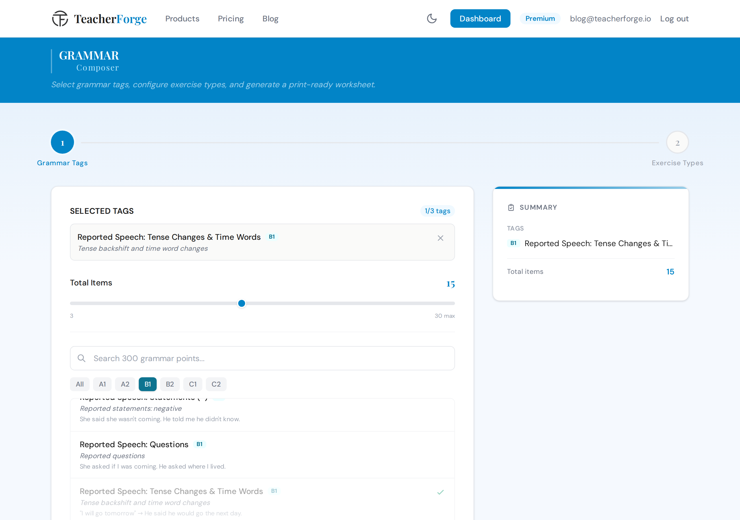The height and width of the screenshot is (520, 740).
Task: Remove selected Reported Speech tag via X
Action: tap(440, 238)
